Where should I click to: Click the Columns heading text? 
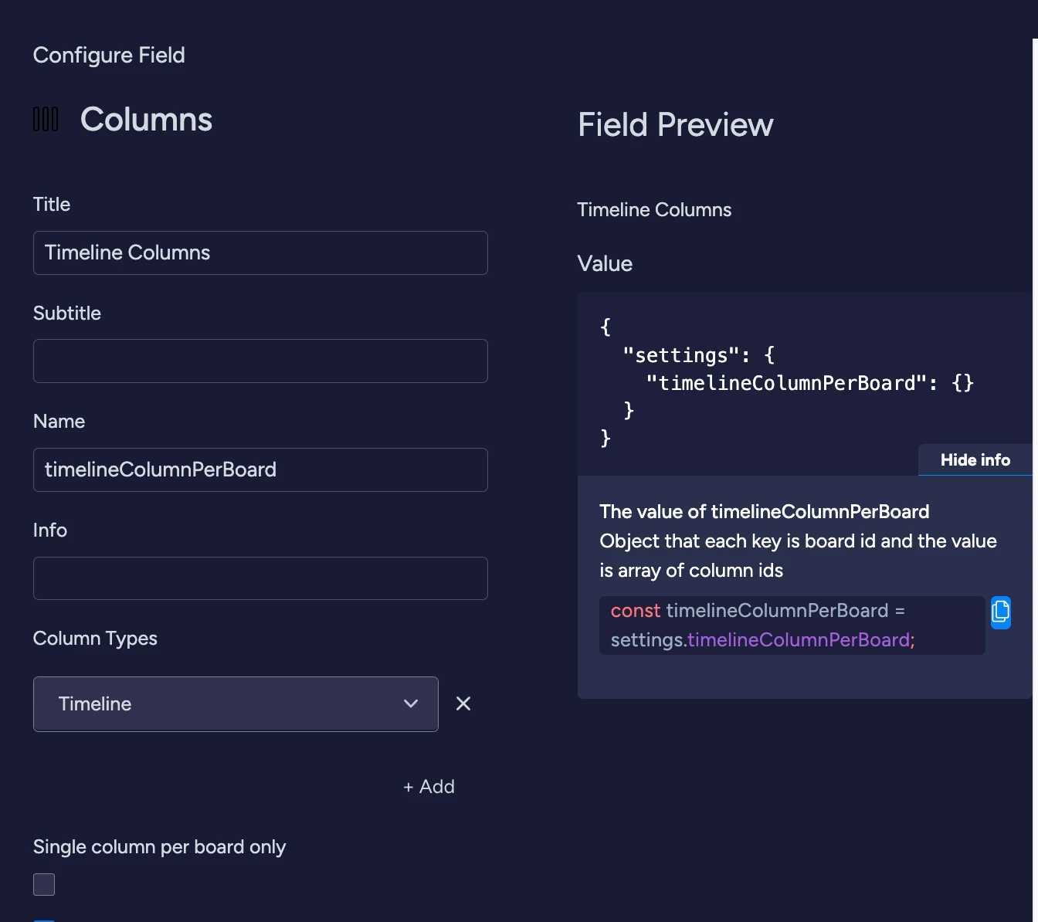coord(146,120)
